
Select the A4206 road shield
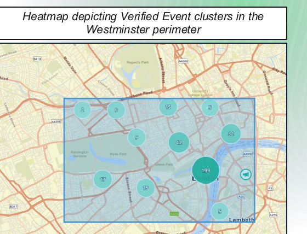pyautogui.click(x=56, y=122)
